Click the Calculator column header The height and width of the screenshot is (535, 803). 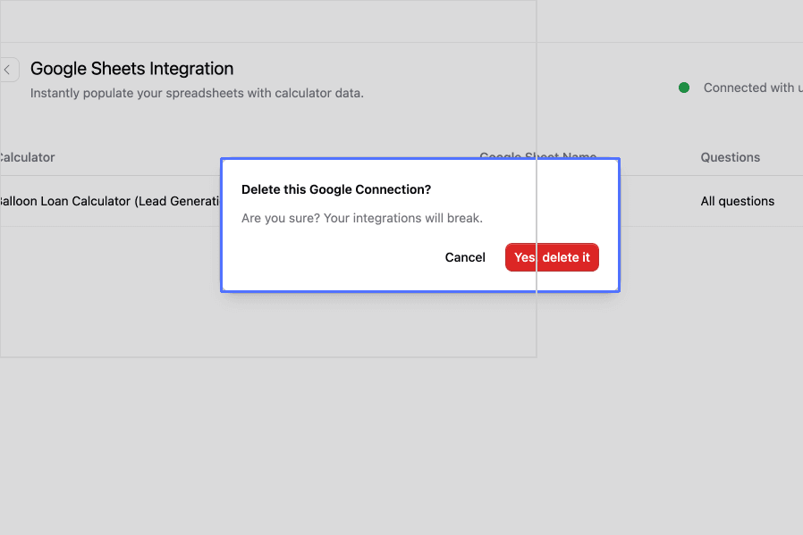click(x=27, y=157)
